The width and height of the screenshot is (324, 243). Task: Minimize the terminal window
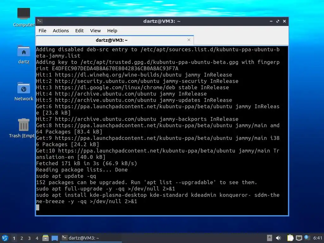point(271,21)
